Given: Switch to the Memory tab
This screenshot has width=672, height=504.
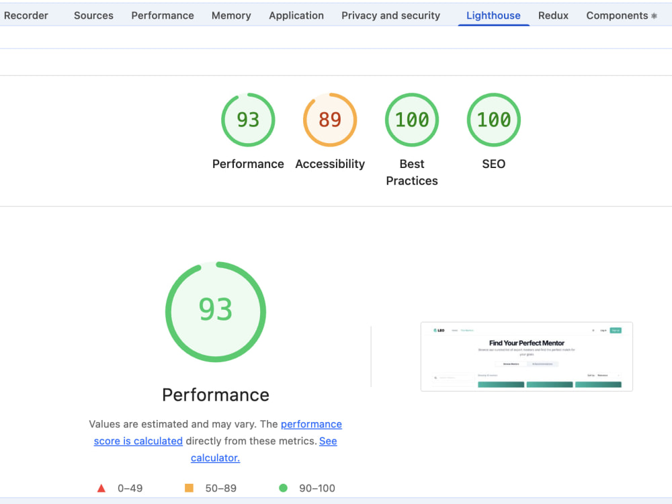Looking at the screenshot, I should point(231,15).
